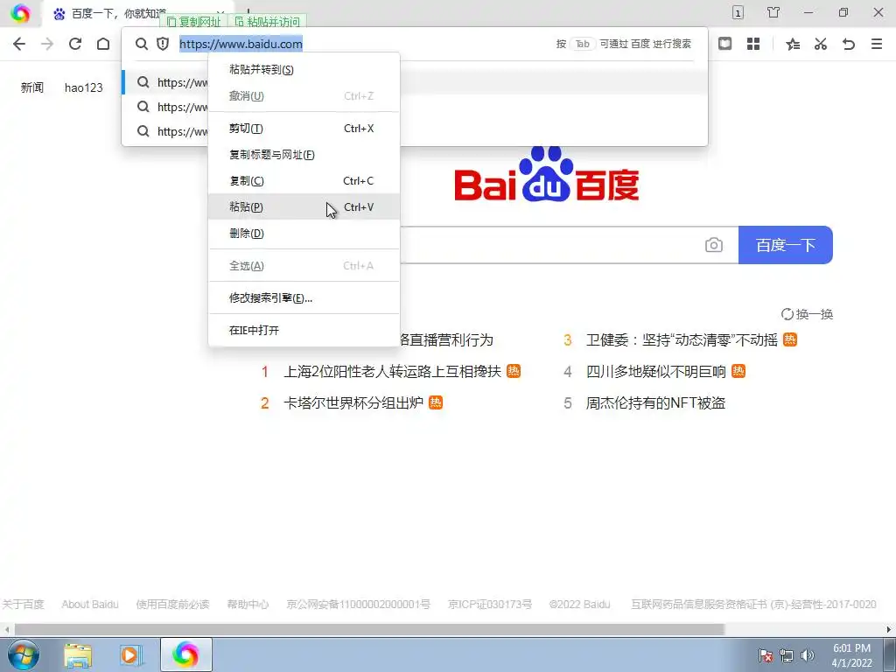896x672 pixels.
Task: Click the scrollbar left arrow
Action: click(6, 630)
